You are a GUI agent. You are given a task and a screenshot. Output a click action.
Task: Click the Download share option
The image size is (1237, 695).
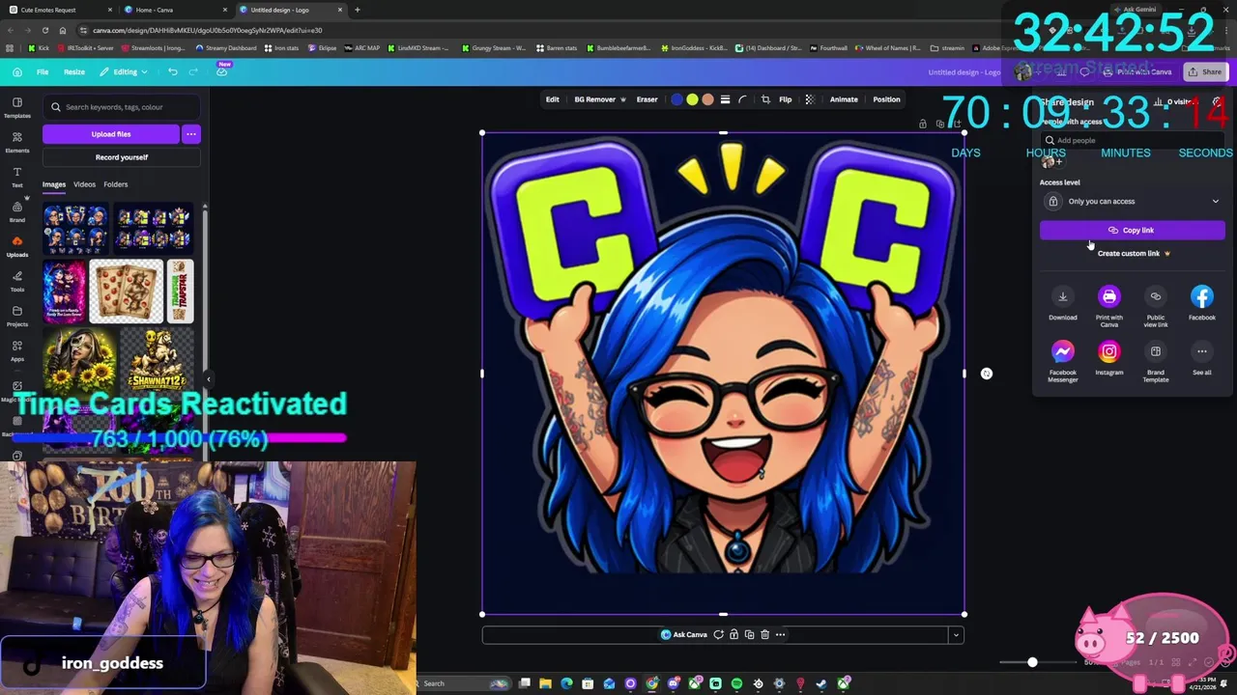coord(1062,303)
